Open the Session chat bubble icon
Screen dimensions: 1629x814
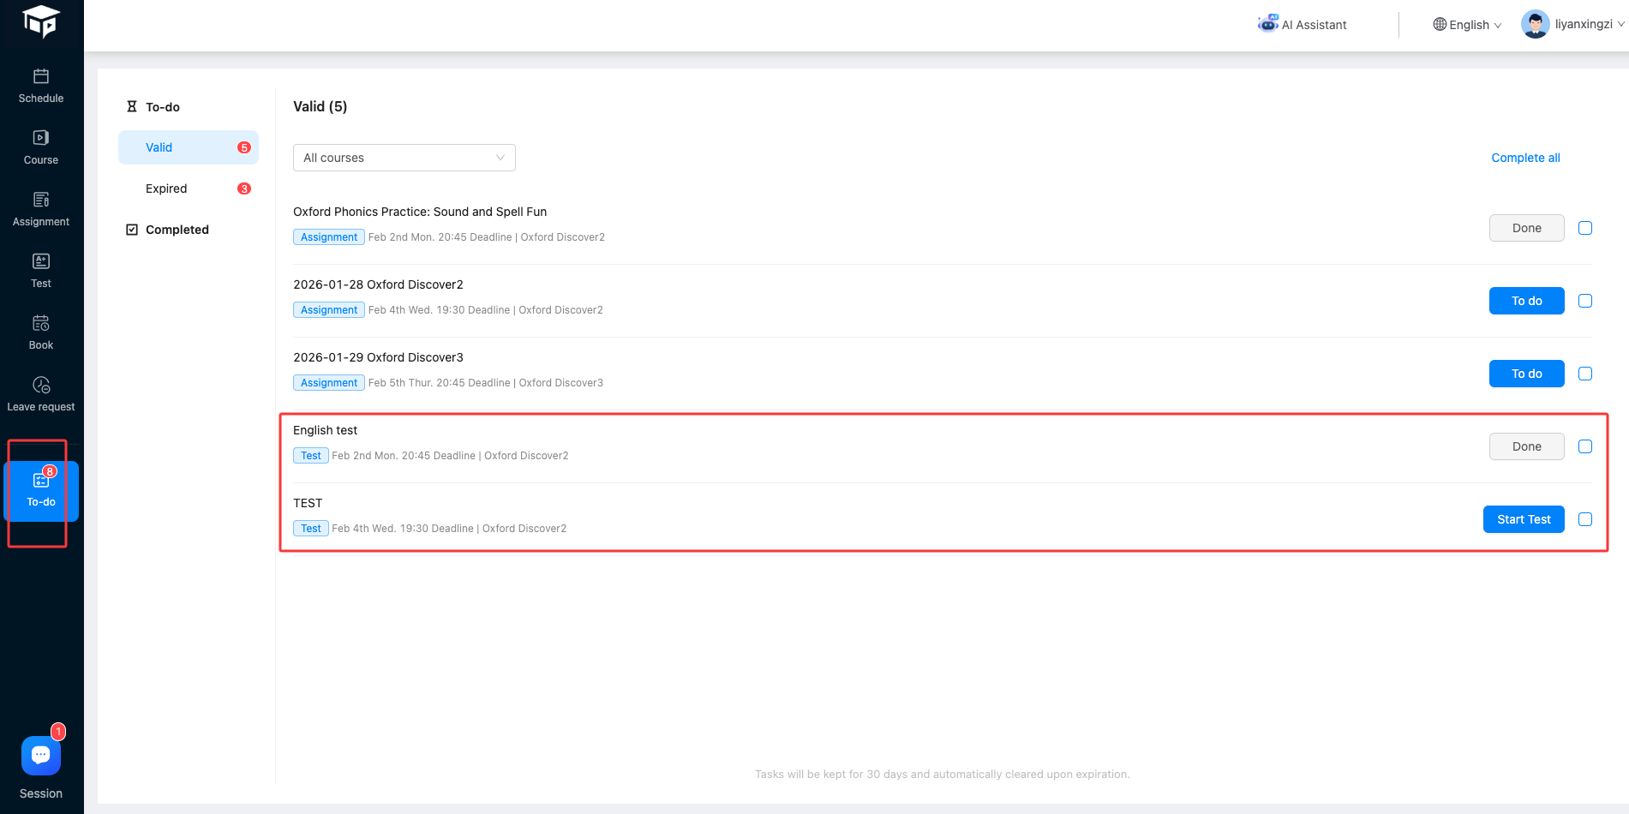(41, 756)
